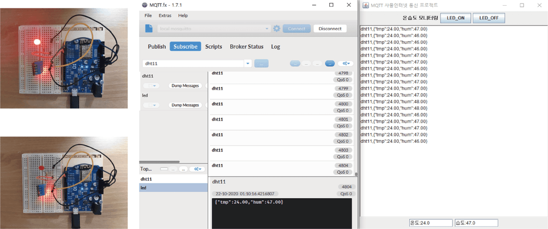Expand the led subscription color dropdown
This screenshot has width=548, height=229.
[x=151, y=105]
